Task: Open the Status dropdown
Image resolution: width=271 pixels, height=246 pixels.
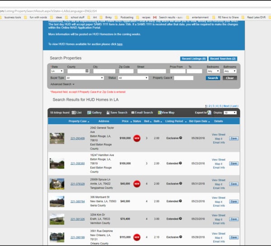Action: [133, 78]
